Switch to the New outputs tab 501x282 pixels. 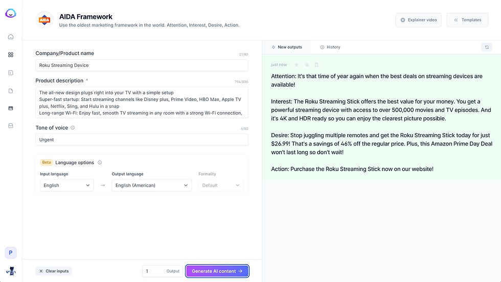287,47
